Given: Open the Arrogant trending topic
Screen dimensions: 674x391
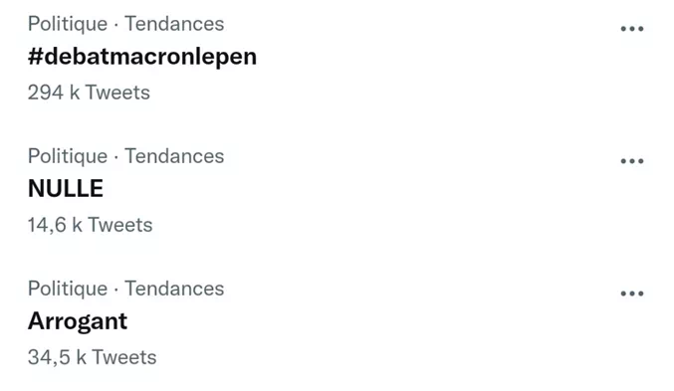Looking at the screenshot, I should click(x=78, y=321).
